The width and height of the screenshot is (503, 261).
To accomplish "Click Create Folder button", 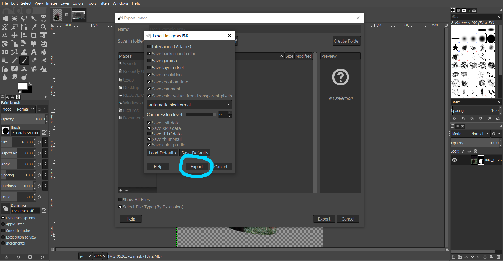I will click(347, 41).
